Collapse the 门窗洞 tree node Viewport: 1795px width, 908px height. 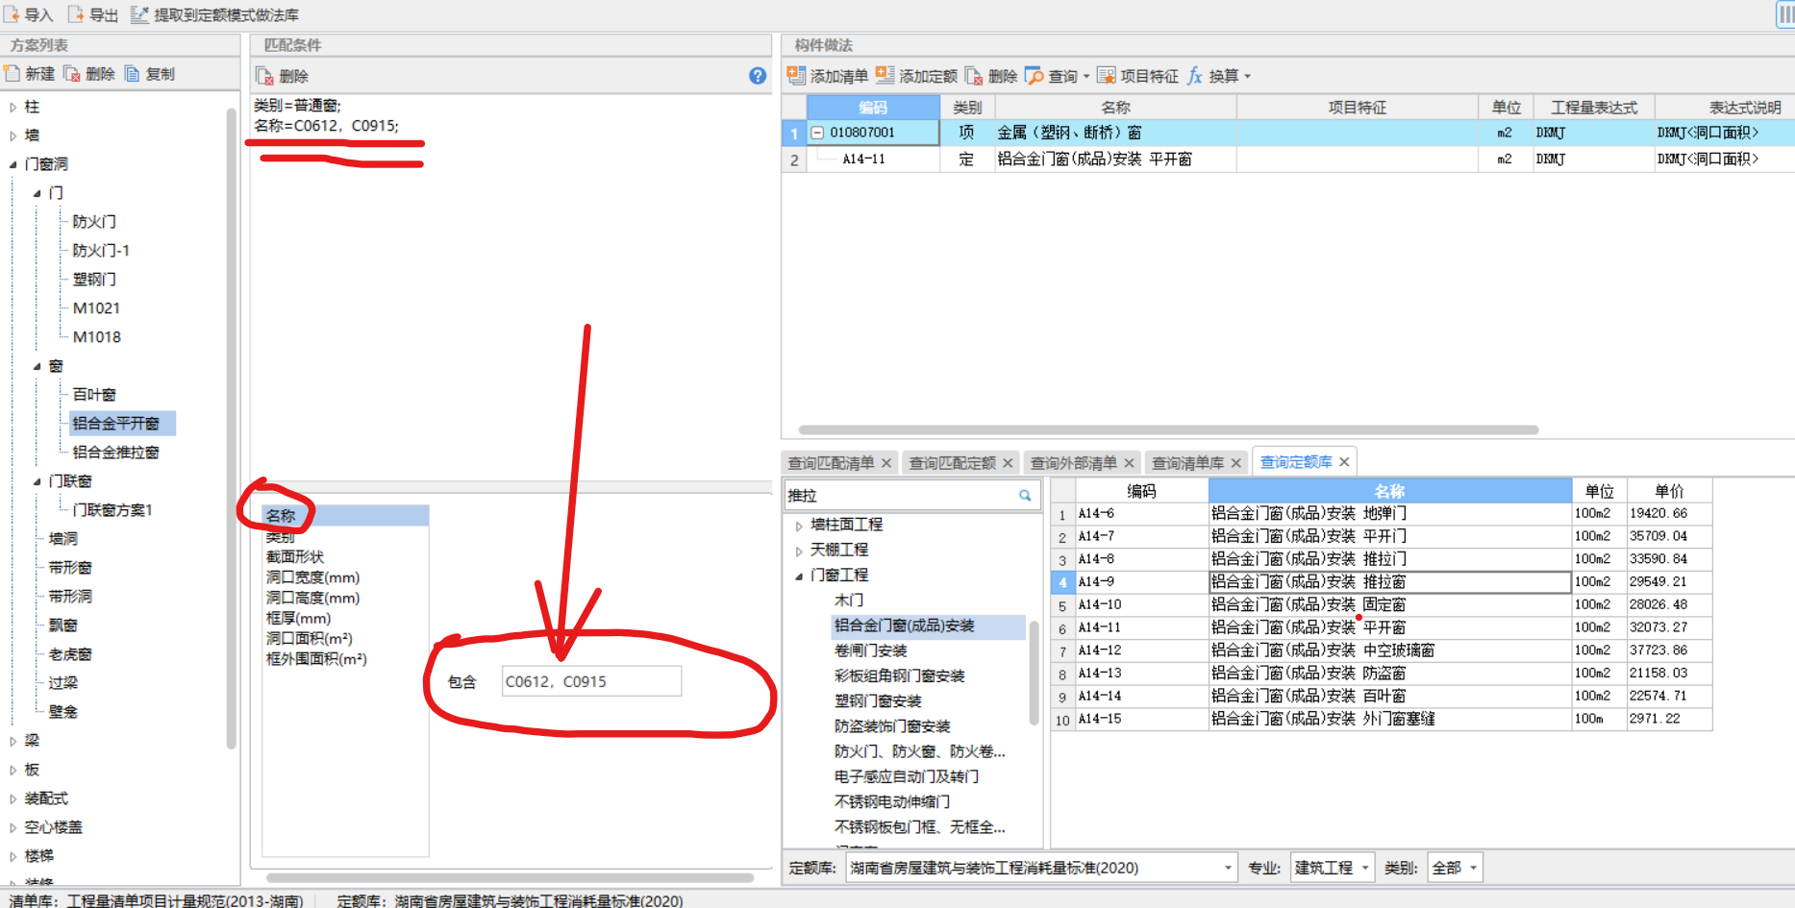(13, 164)
